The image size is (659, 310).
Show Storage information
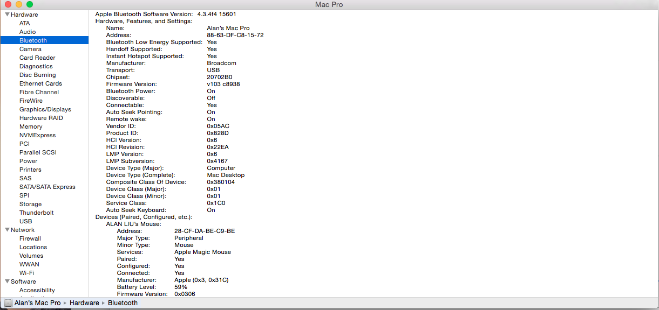[30, 204]
